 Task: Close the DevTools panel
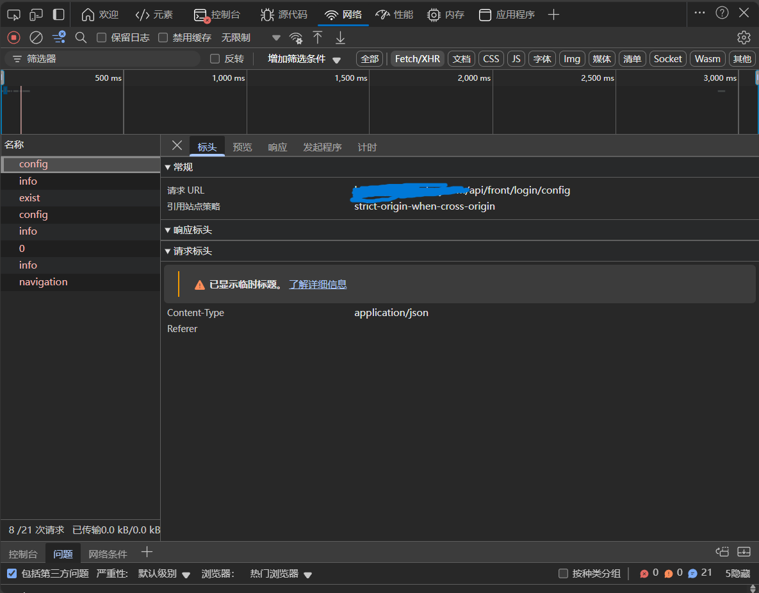pos(744,13)
